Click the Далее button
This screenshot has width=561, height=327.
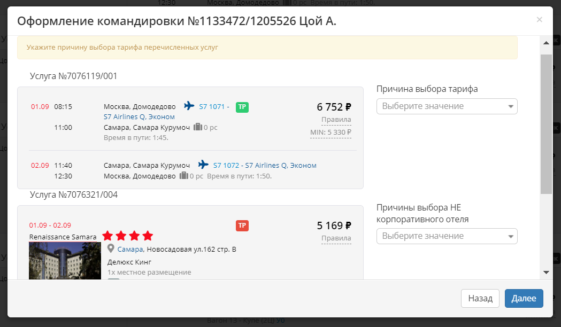524,299
